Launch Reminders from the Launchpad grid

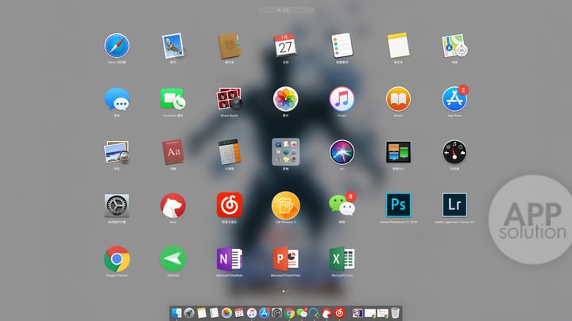coord(342,46)
